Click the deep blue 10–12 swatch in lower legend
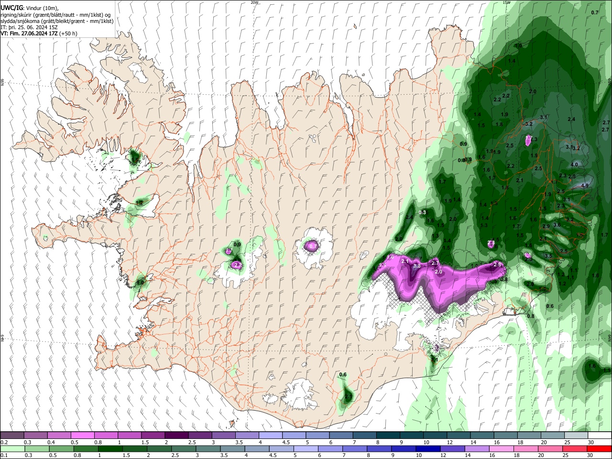This screenshot has height=459, width=612. pos(429,448)
